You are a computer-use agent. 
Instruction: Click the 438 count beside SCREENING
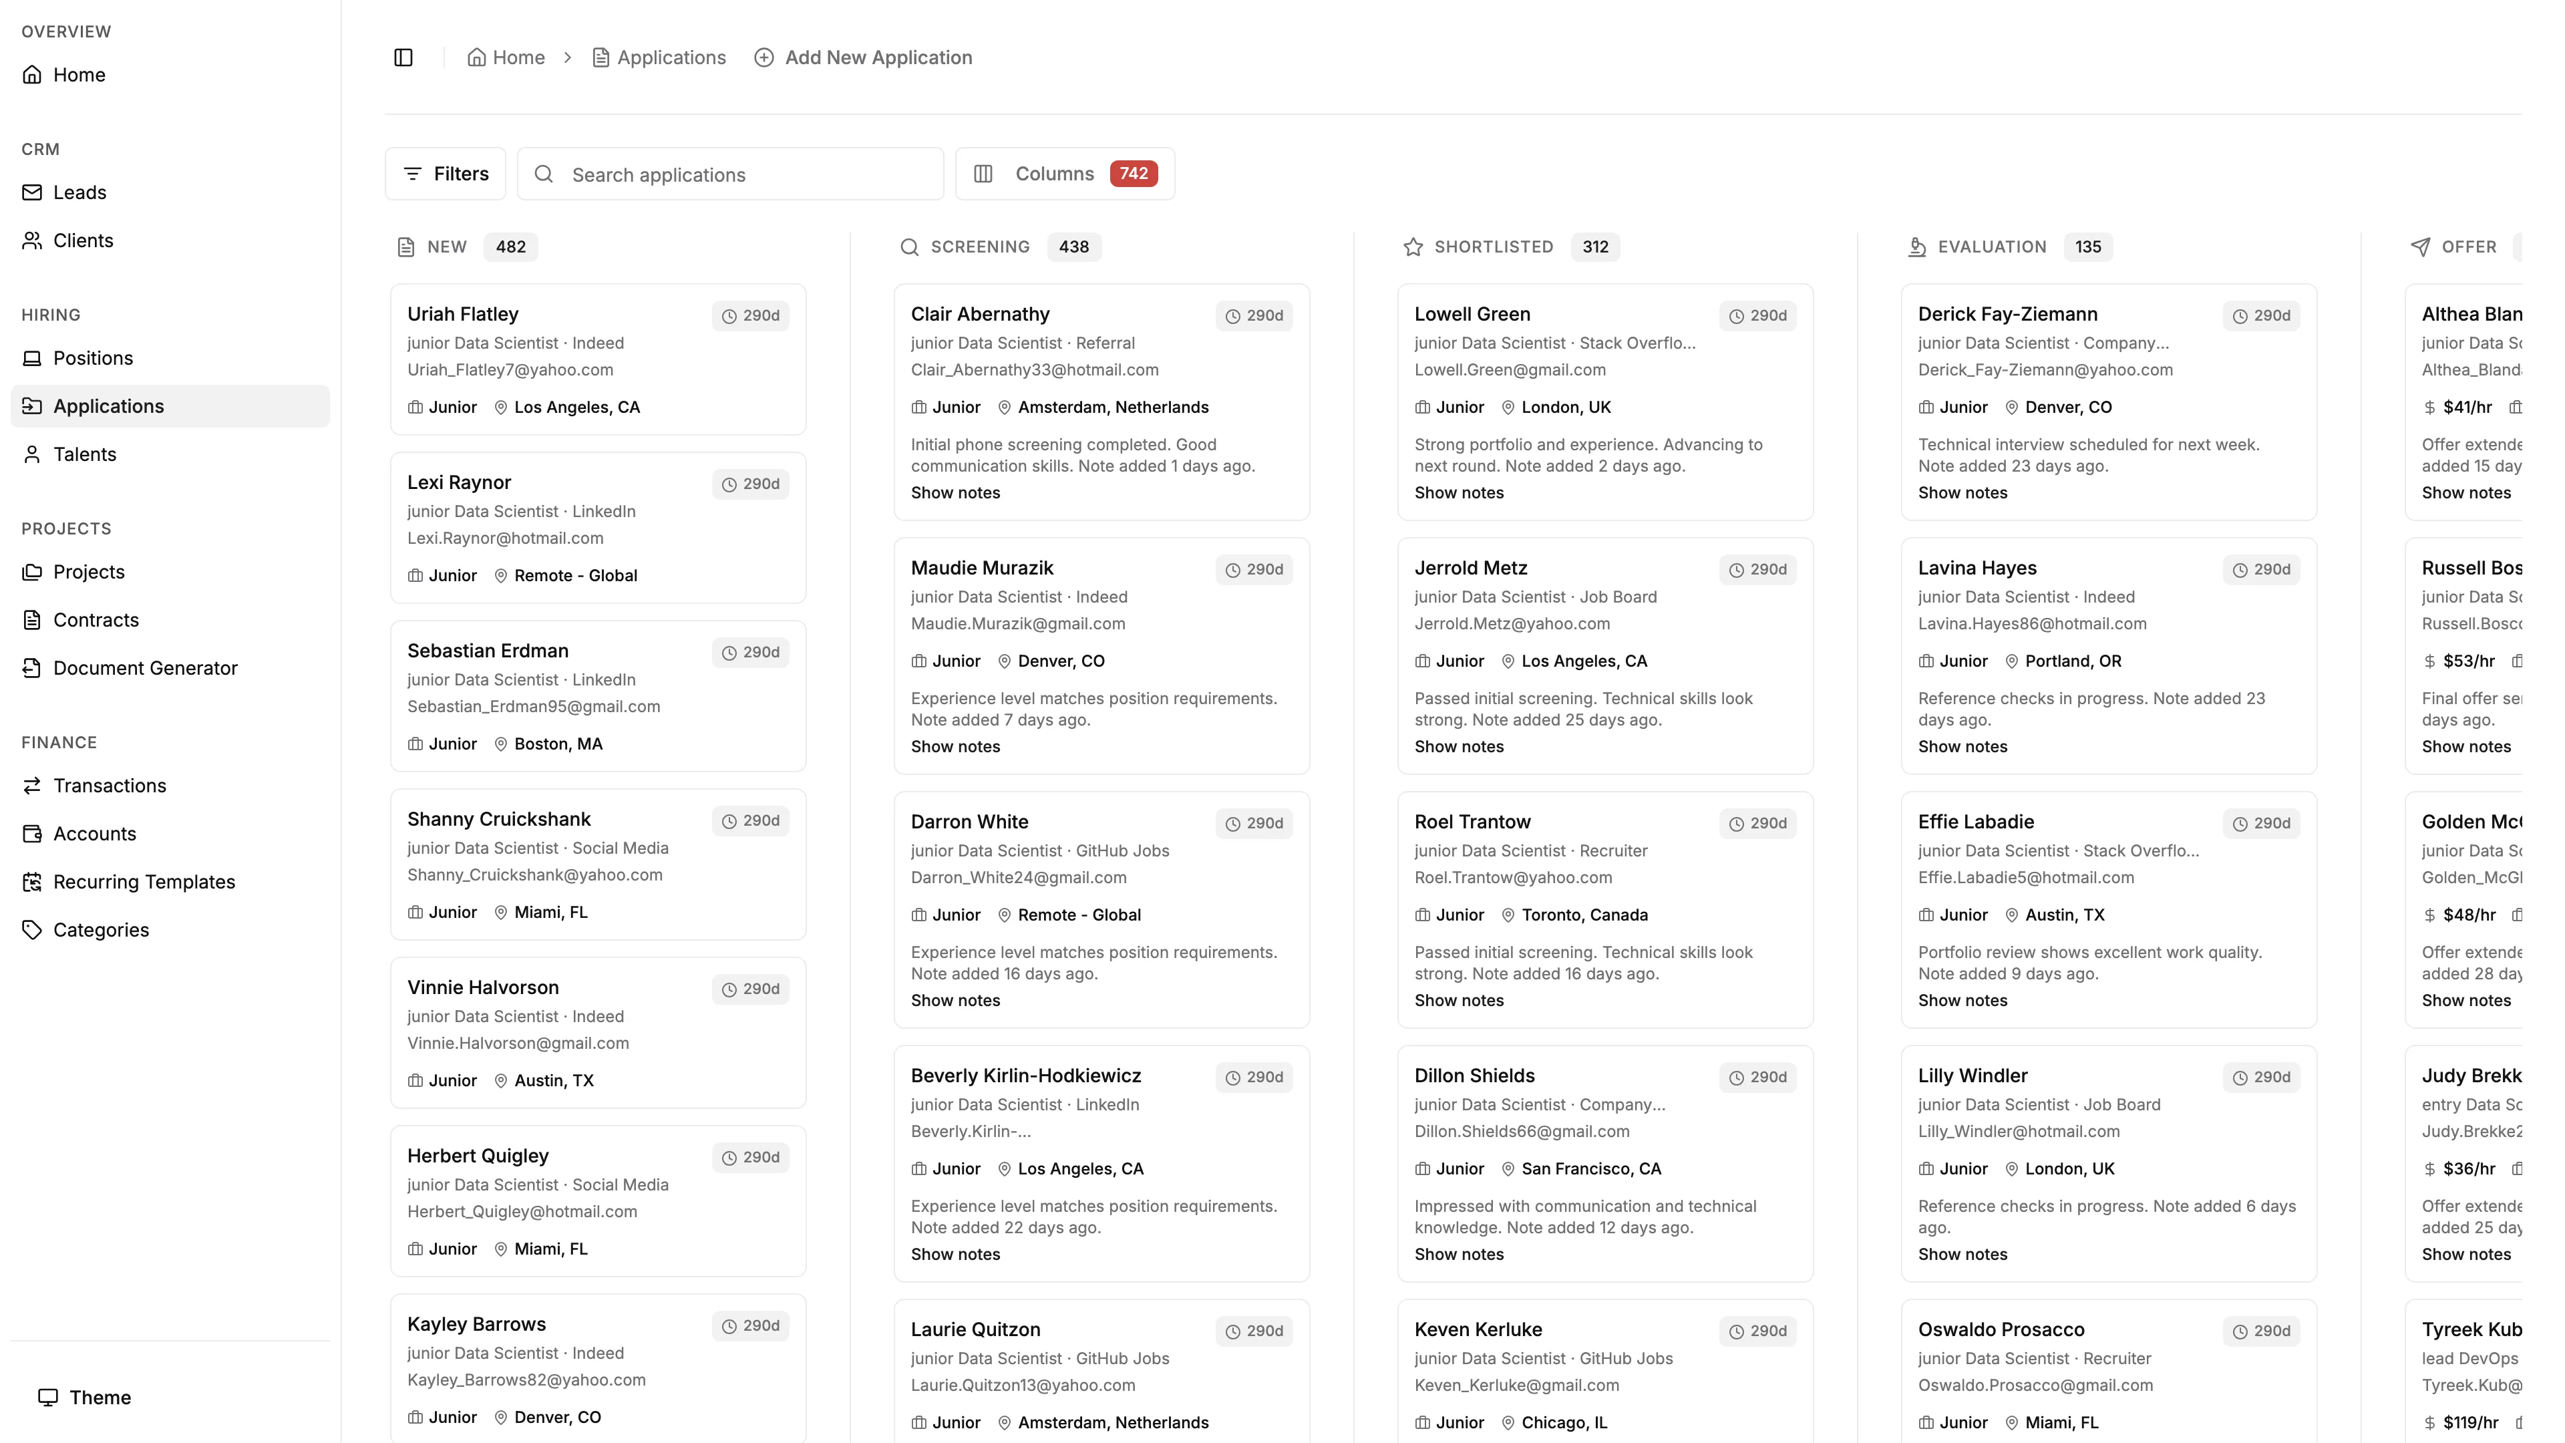coord(1073,247)
